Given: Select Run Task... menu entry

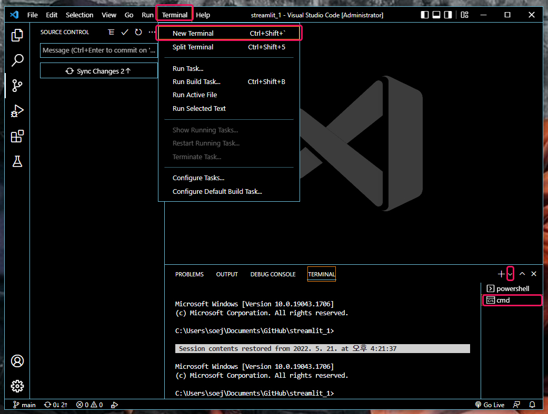Looking at the screenshot, I should 229,69.
